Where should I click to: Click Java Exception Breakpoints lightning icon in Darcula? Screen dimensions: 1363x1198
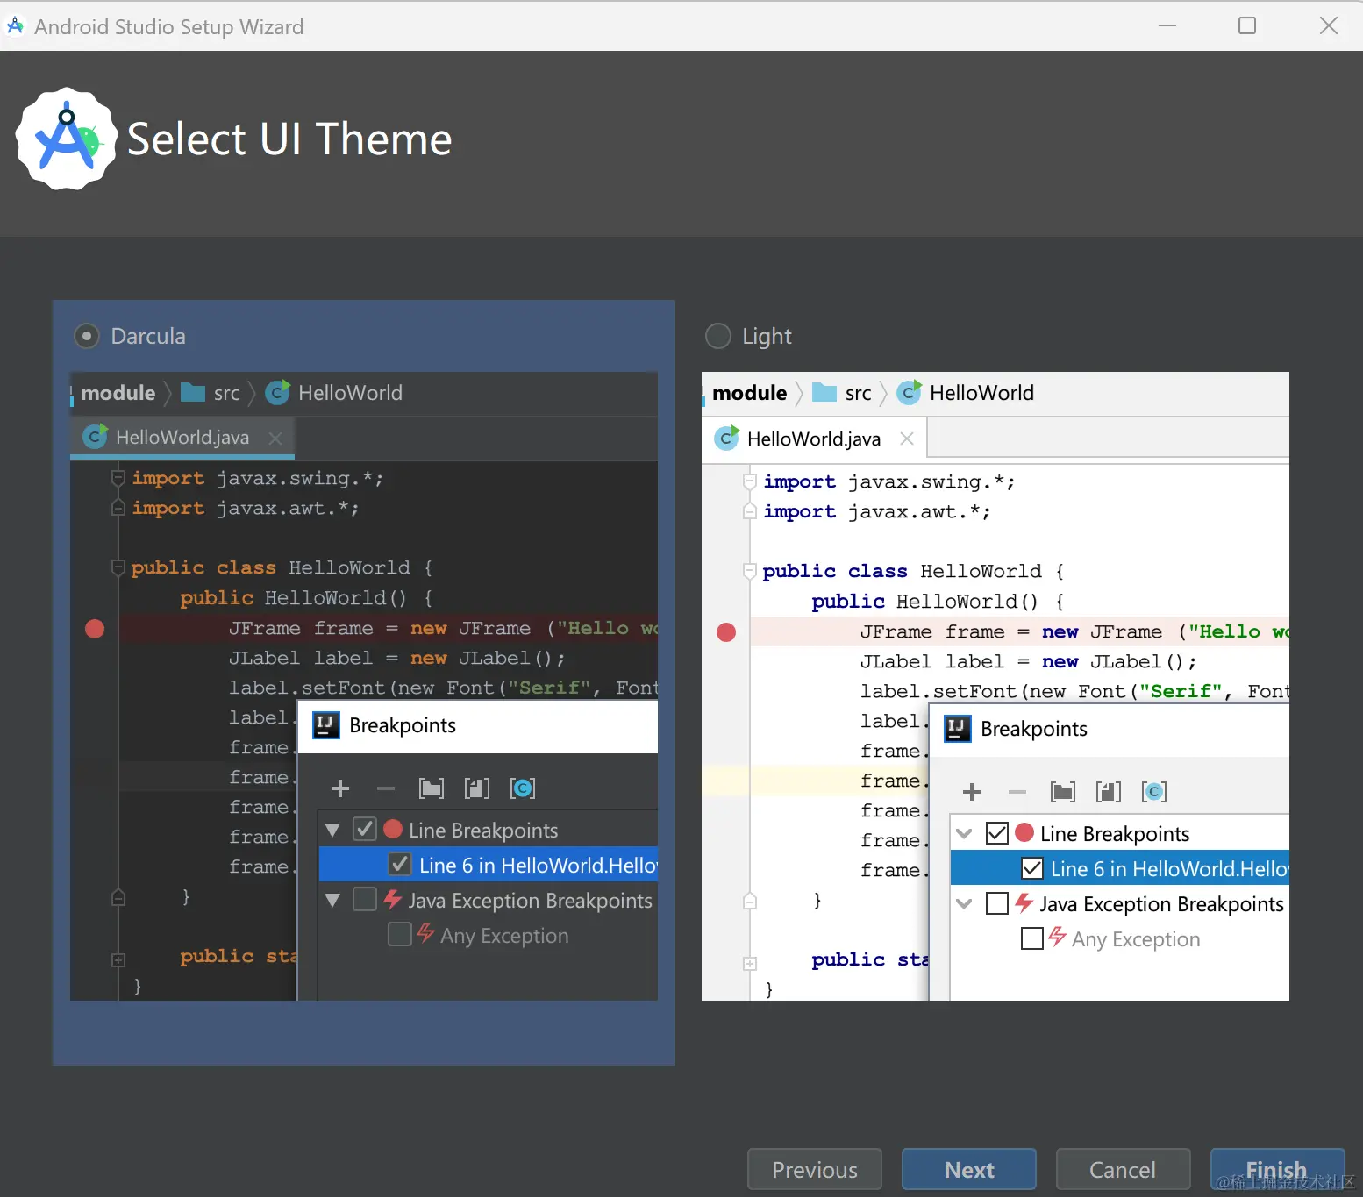point(393,899)
